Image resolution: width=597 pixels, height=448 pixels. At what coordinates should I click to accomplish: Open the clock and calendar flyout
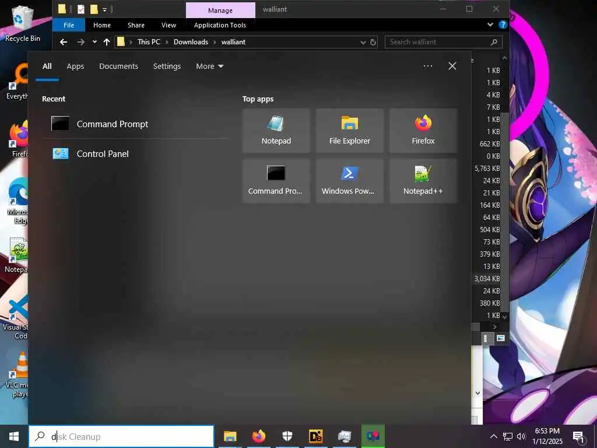click(x=547, y=436)
